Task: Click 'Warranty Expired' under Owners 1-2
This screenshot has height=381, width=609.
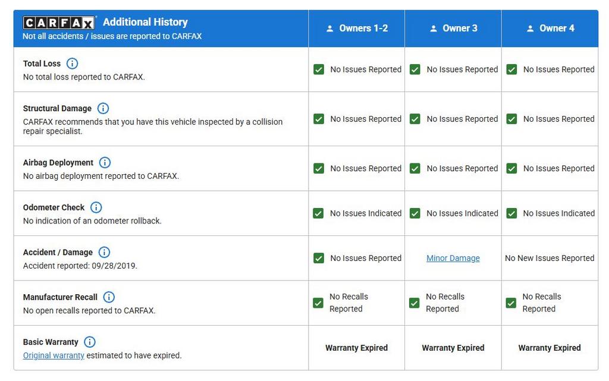Action: coord(357,348)
